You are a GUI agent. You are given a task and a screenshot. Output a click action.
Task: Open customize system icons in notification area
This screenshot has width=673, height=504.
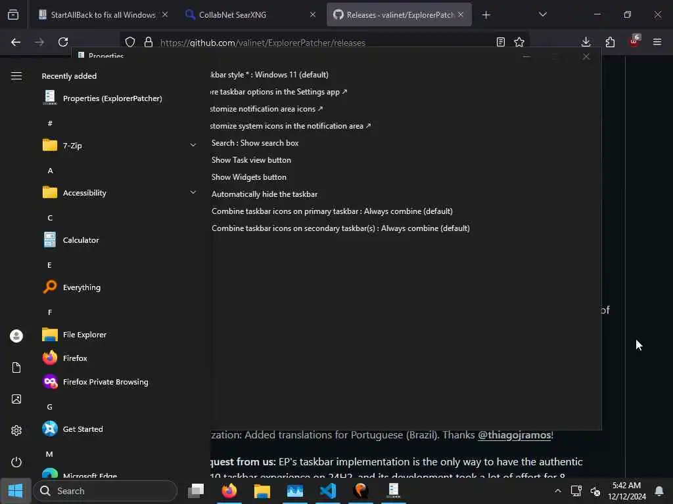(x=290, y=126)
